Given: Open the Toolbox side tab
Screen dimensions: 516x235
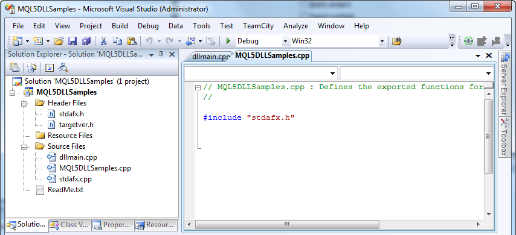Looking at the screenshot, I should click(504, 137).
